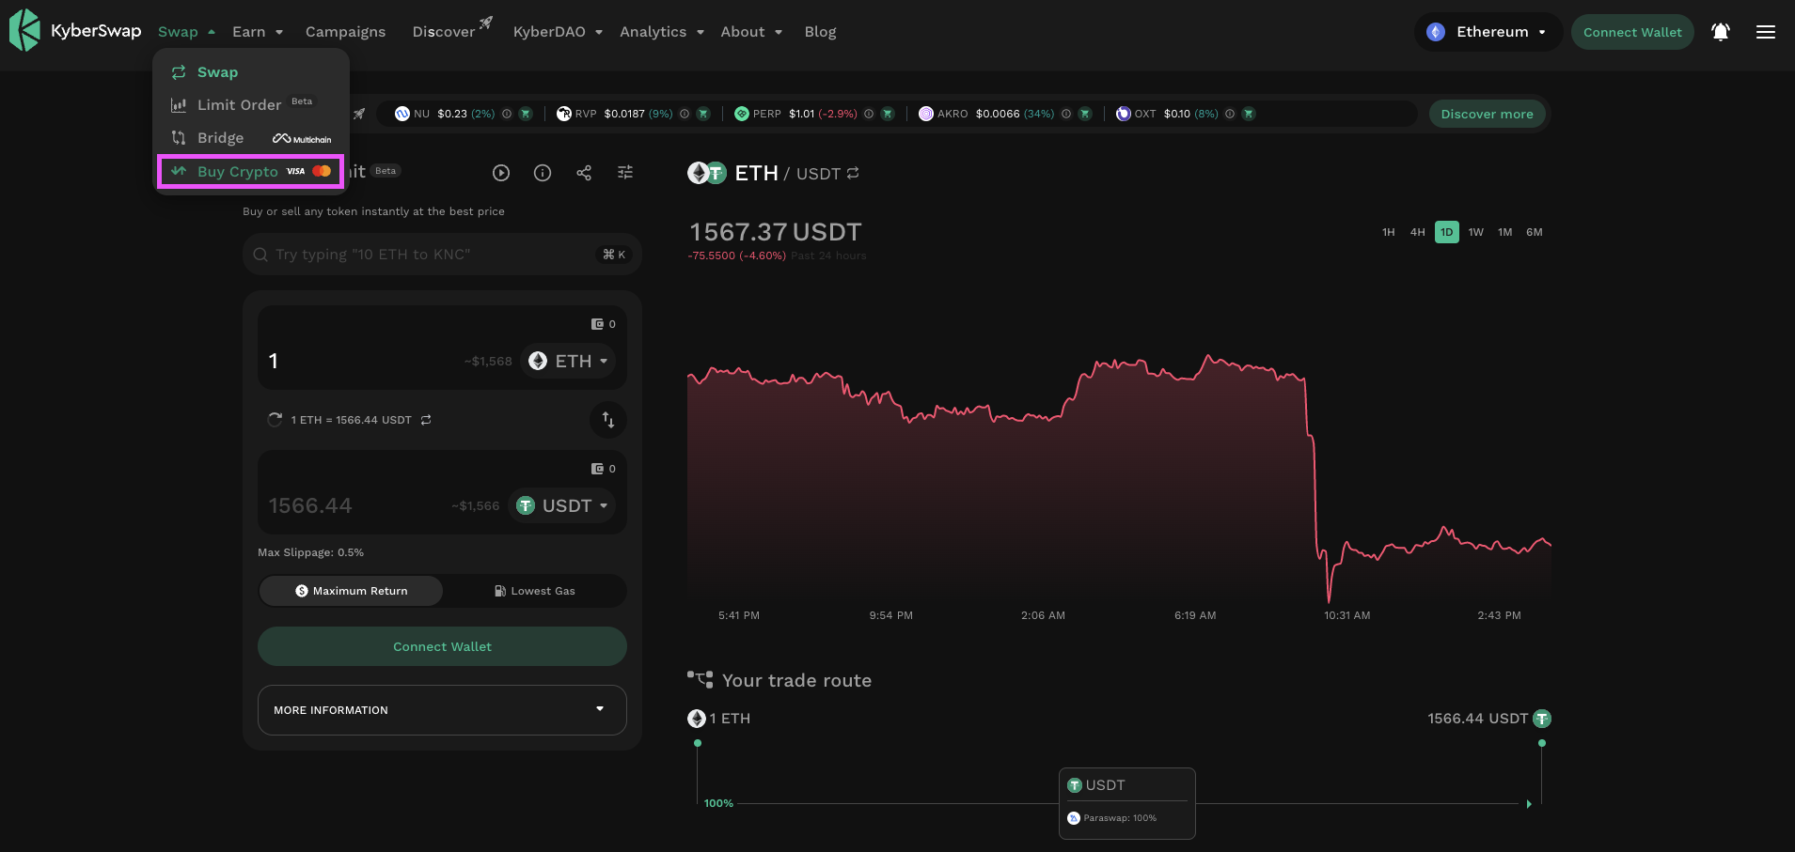Buy NU via its cart icon
Screen dimensions: 1795x852
point(526,114)
